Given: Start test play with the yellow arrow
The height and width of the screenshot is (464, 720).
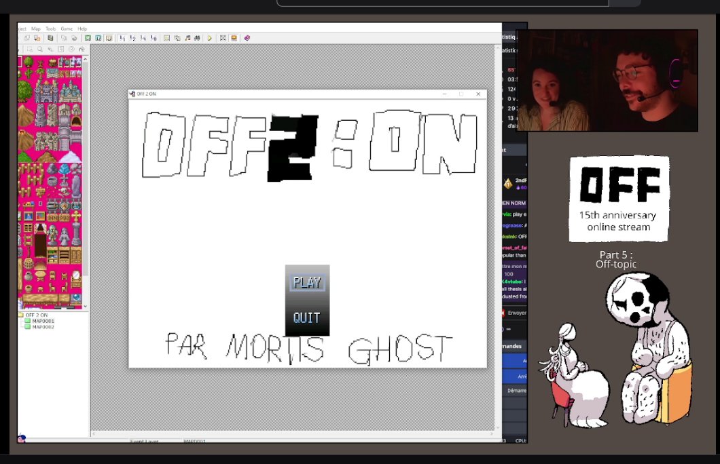Looking at the screenshot, I should pos(209,38).
